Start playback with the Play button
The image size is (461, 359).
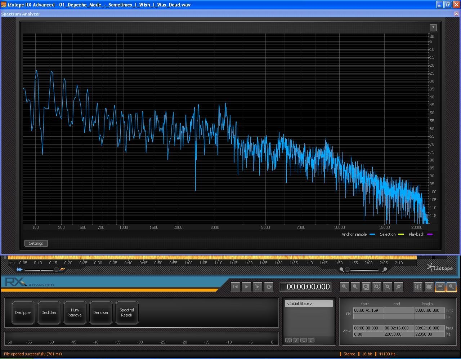[x=247, y=287]
